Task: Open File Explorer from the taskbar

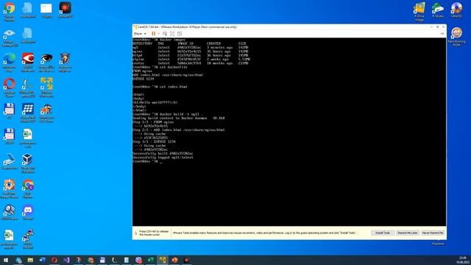Action: [30, 260]
